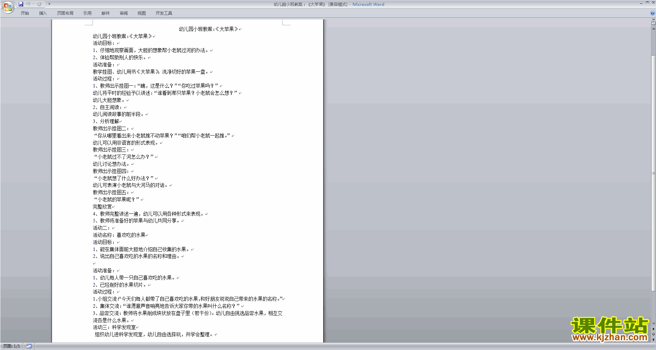This screenshot has height=350, width=656.
Task: Click the vertical scrollbar down arrow
Action: click(653, 324)
